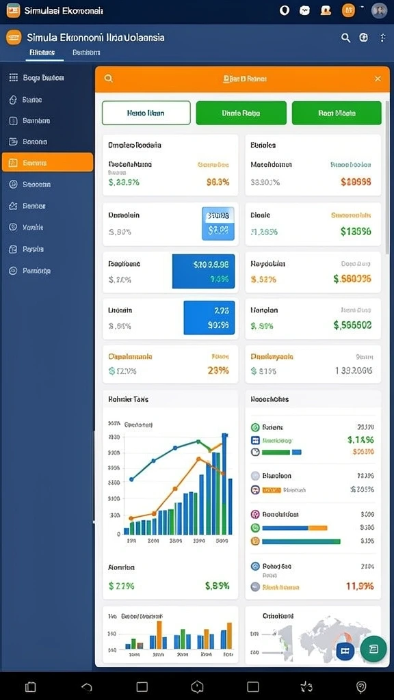Select the highlighted orange sidebar item

point(47,163)
